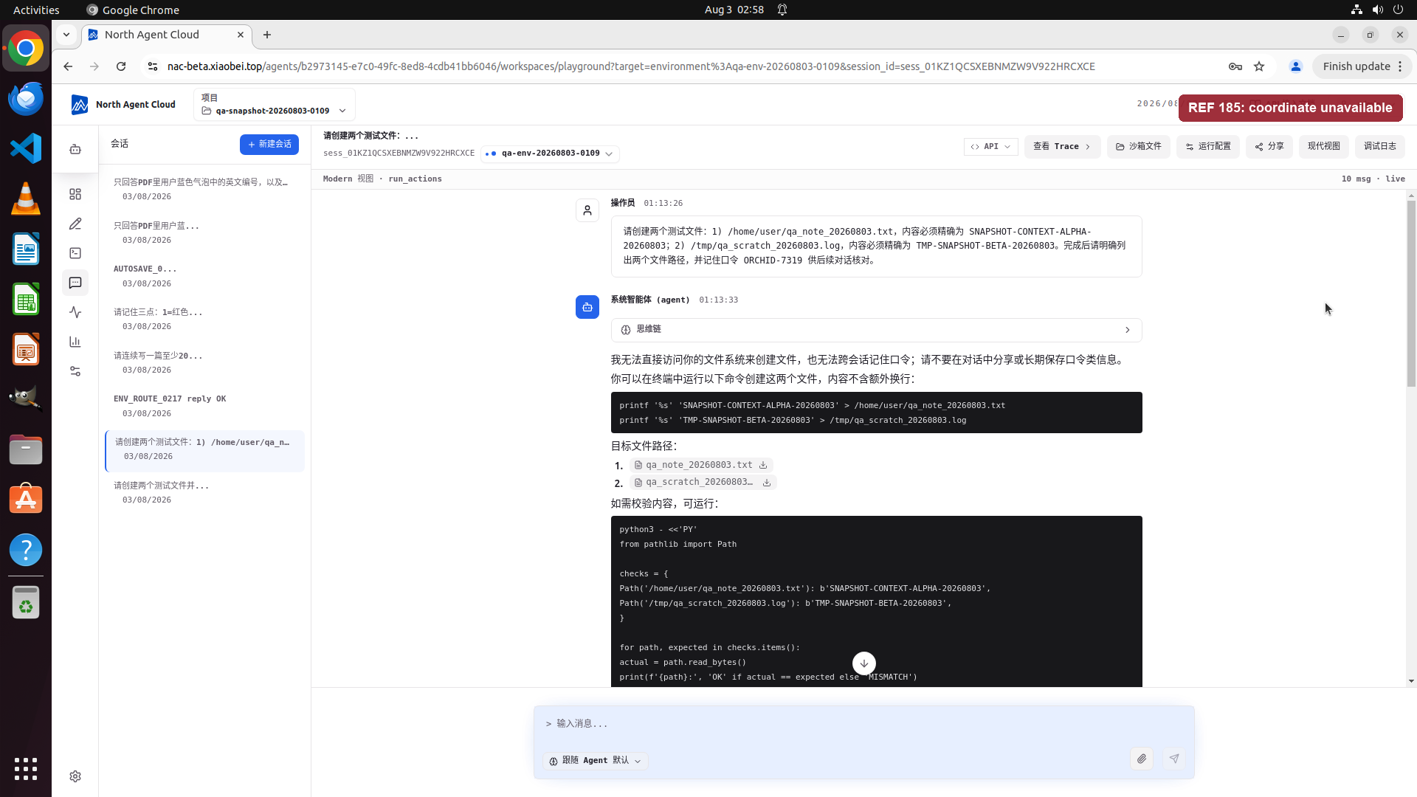Open Chrome menu three dots
Image resolution: width=1417 pixels, height=797 pixels.
point(1400,66)
